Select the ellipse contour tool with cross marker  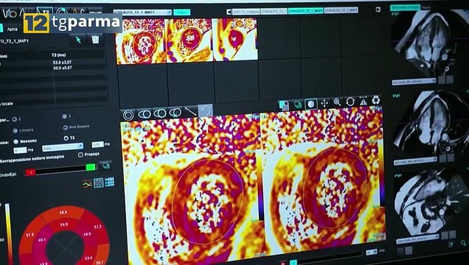click(x=175, y=112)
